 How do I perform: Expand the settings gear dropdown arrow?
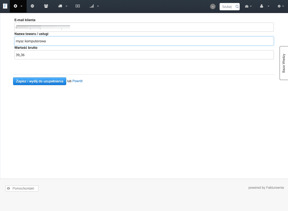(283, 6)
